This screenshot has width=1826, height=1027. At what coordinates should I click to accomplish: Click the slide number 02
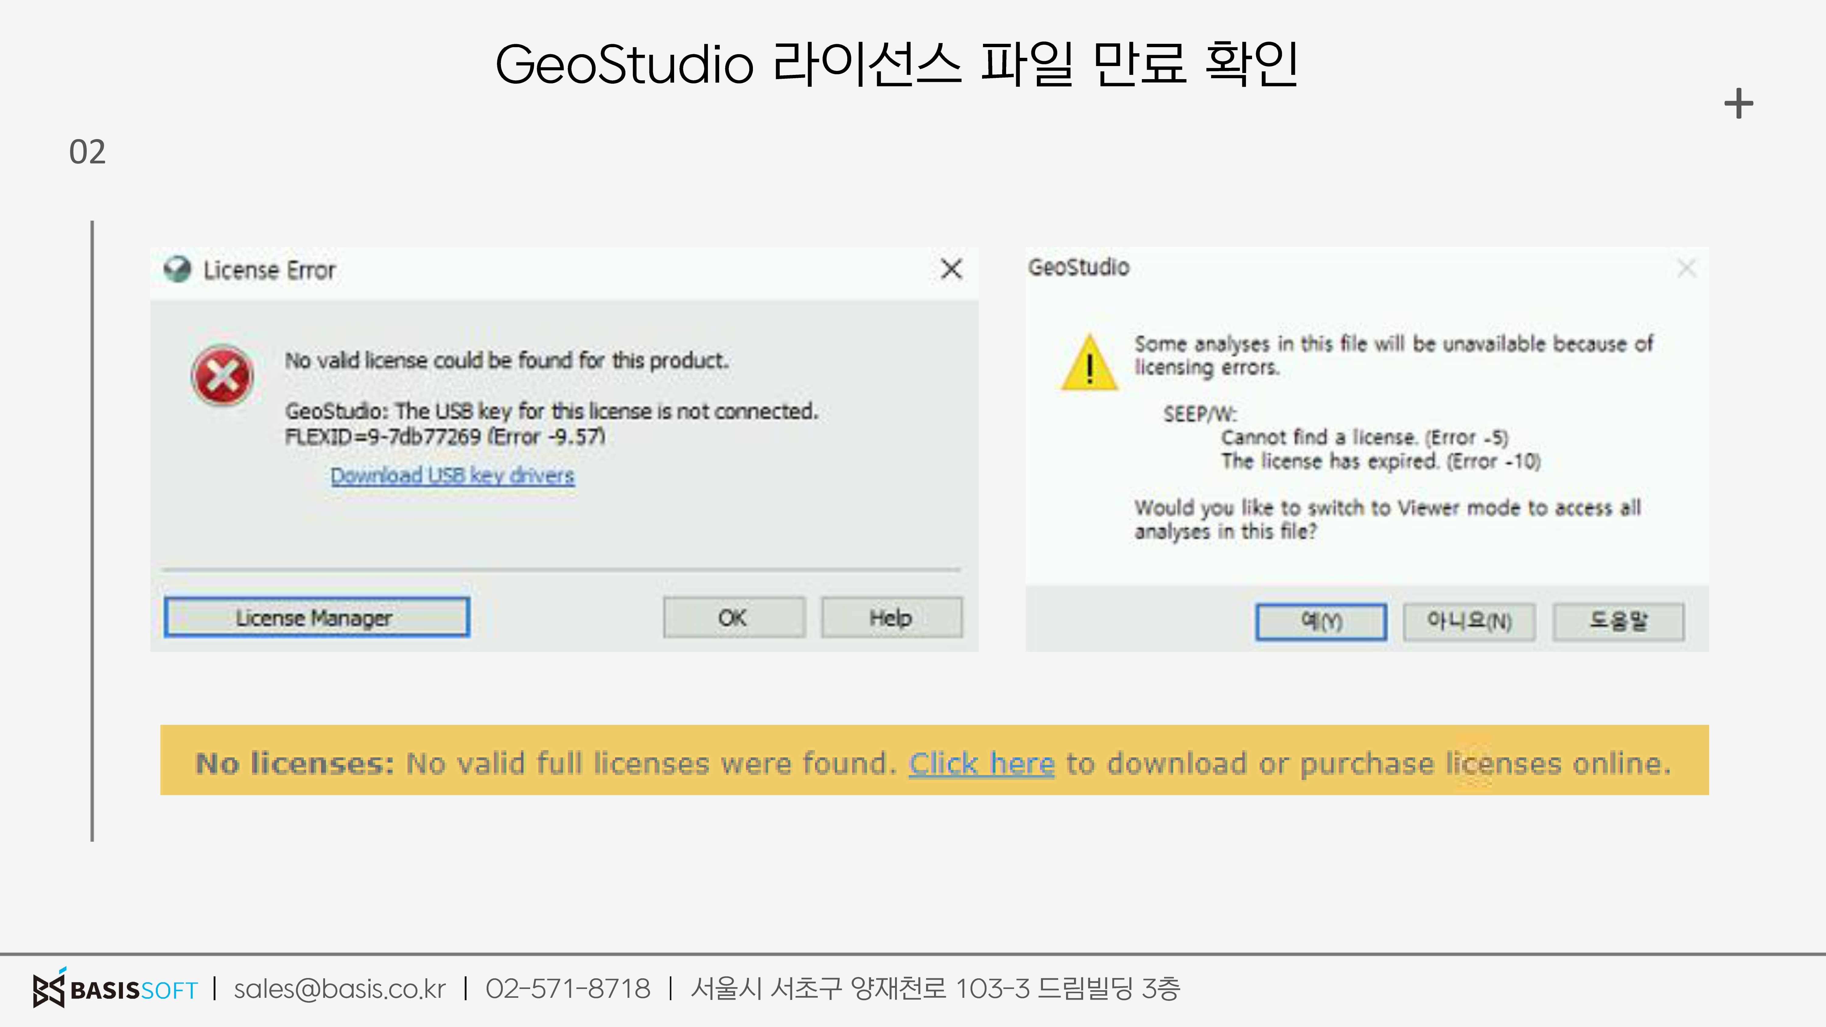pyautogui.click(x=87, y=152)
